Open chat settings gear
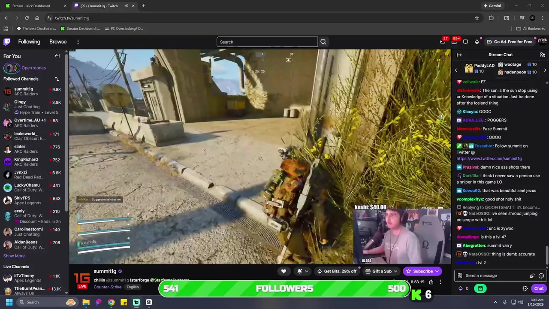This screenshot has width=549, height=309. [x=525, y=288]
